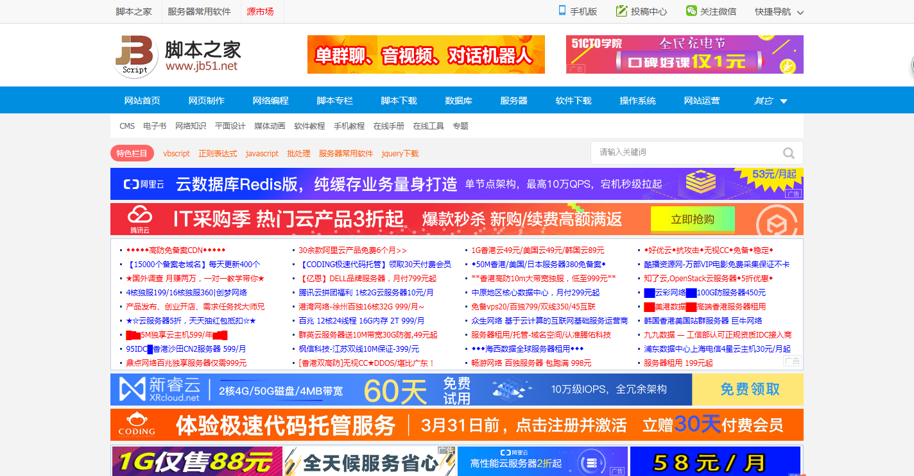The width and height of the screenshot is (914, 476).
Task: Open 投稿中心 via its pencil icon
Action: tap(621, 11)
